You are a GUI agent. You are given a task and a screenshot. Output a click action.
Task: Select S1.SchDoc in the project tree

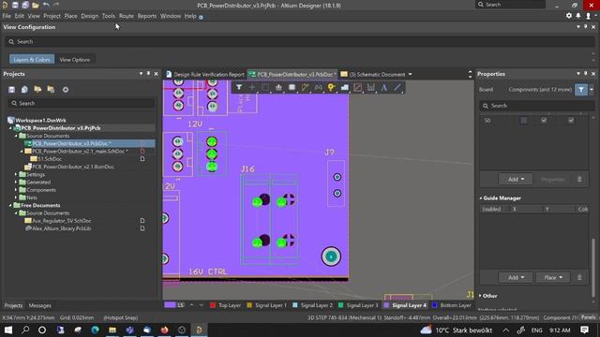tap(50, 159)
